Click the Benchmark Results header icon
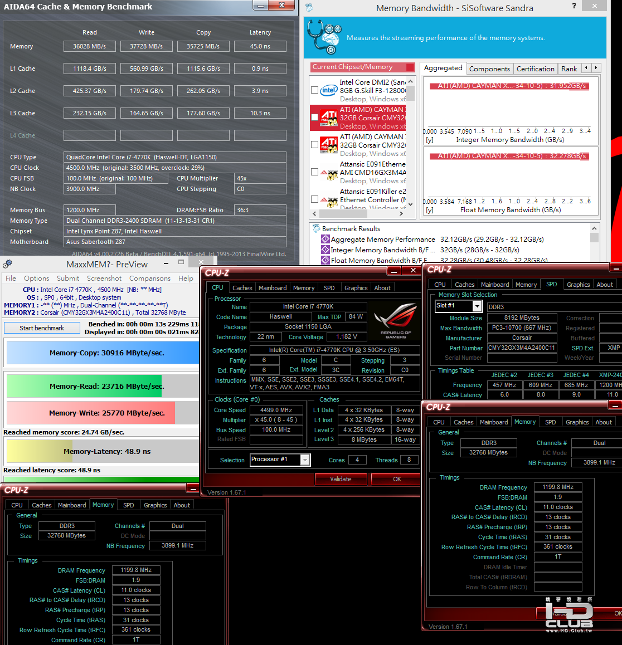622x645 pixels. click(316, 228)
